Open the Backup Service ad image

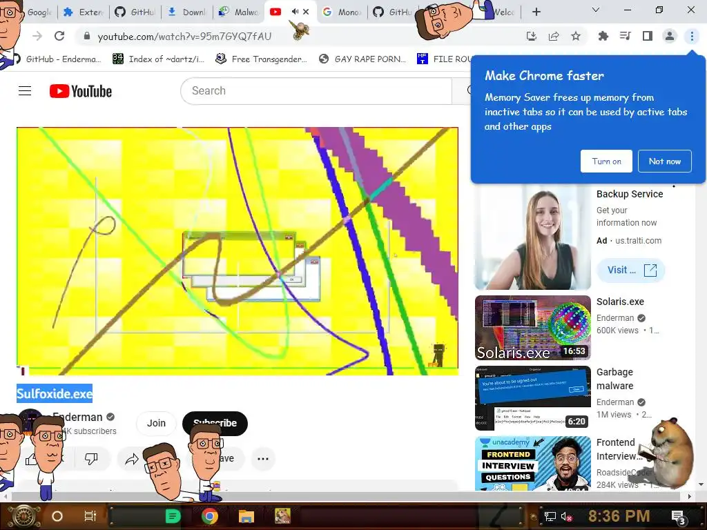coord(532,237)
